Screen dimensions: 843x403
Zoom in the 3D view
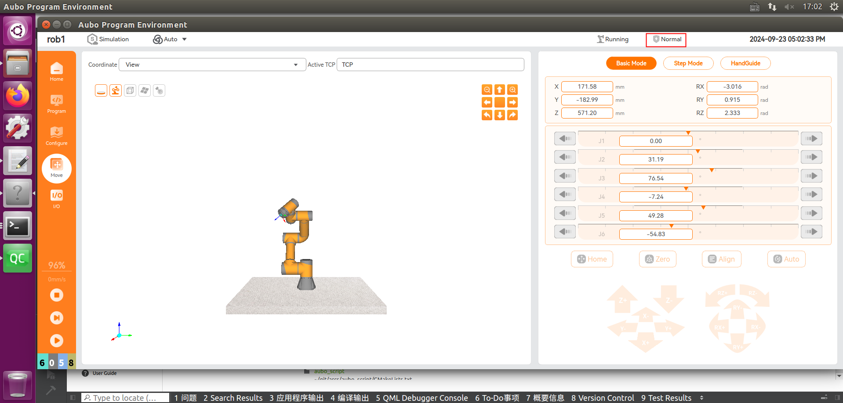coord(512,90)
